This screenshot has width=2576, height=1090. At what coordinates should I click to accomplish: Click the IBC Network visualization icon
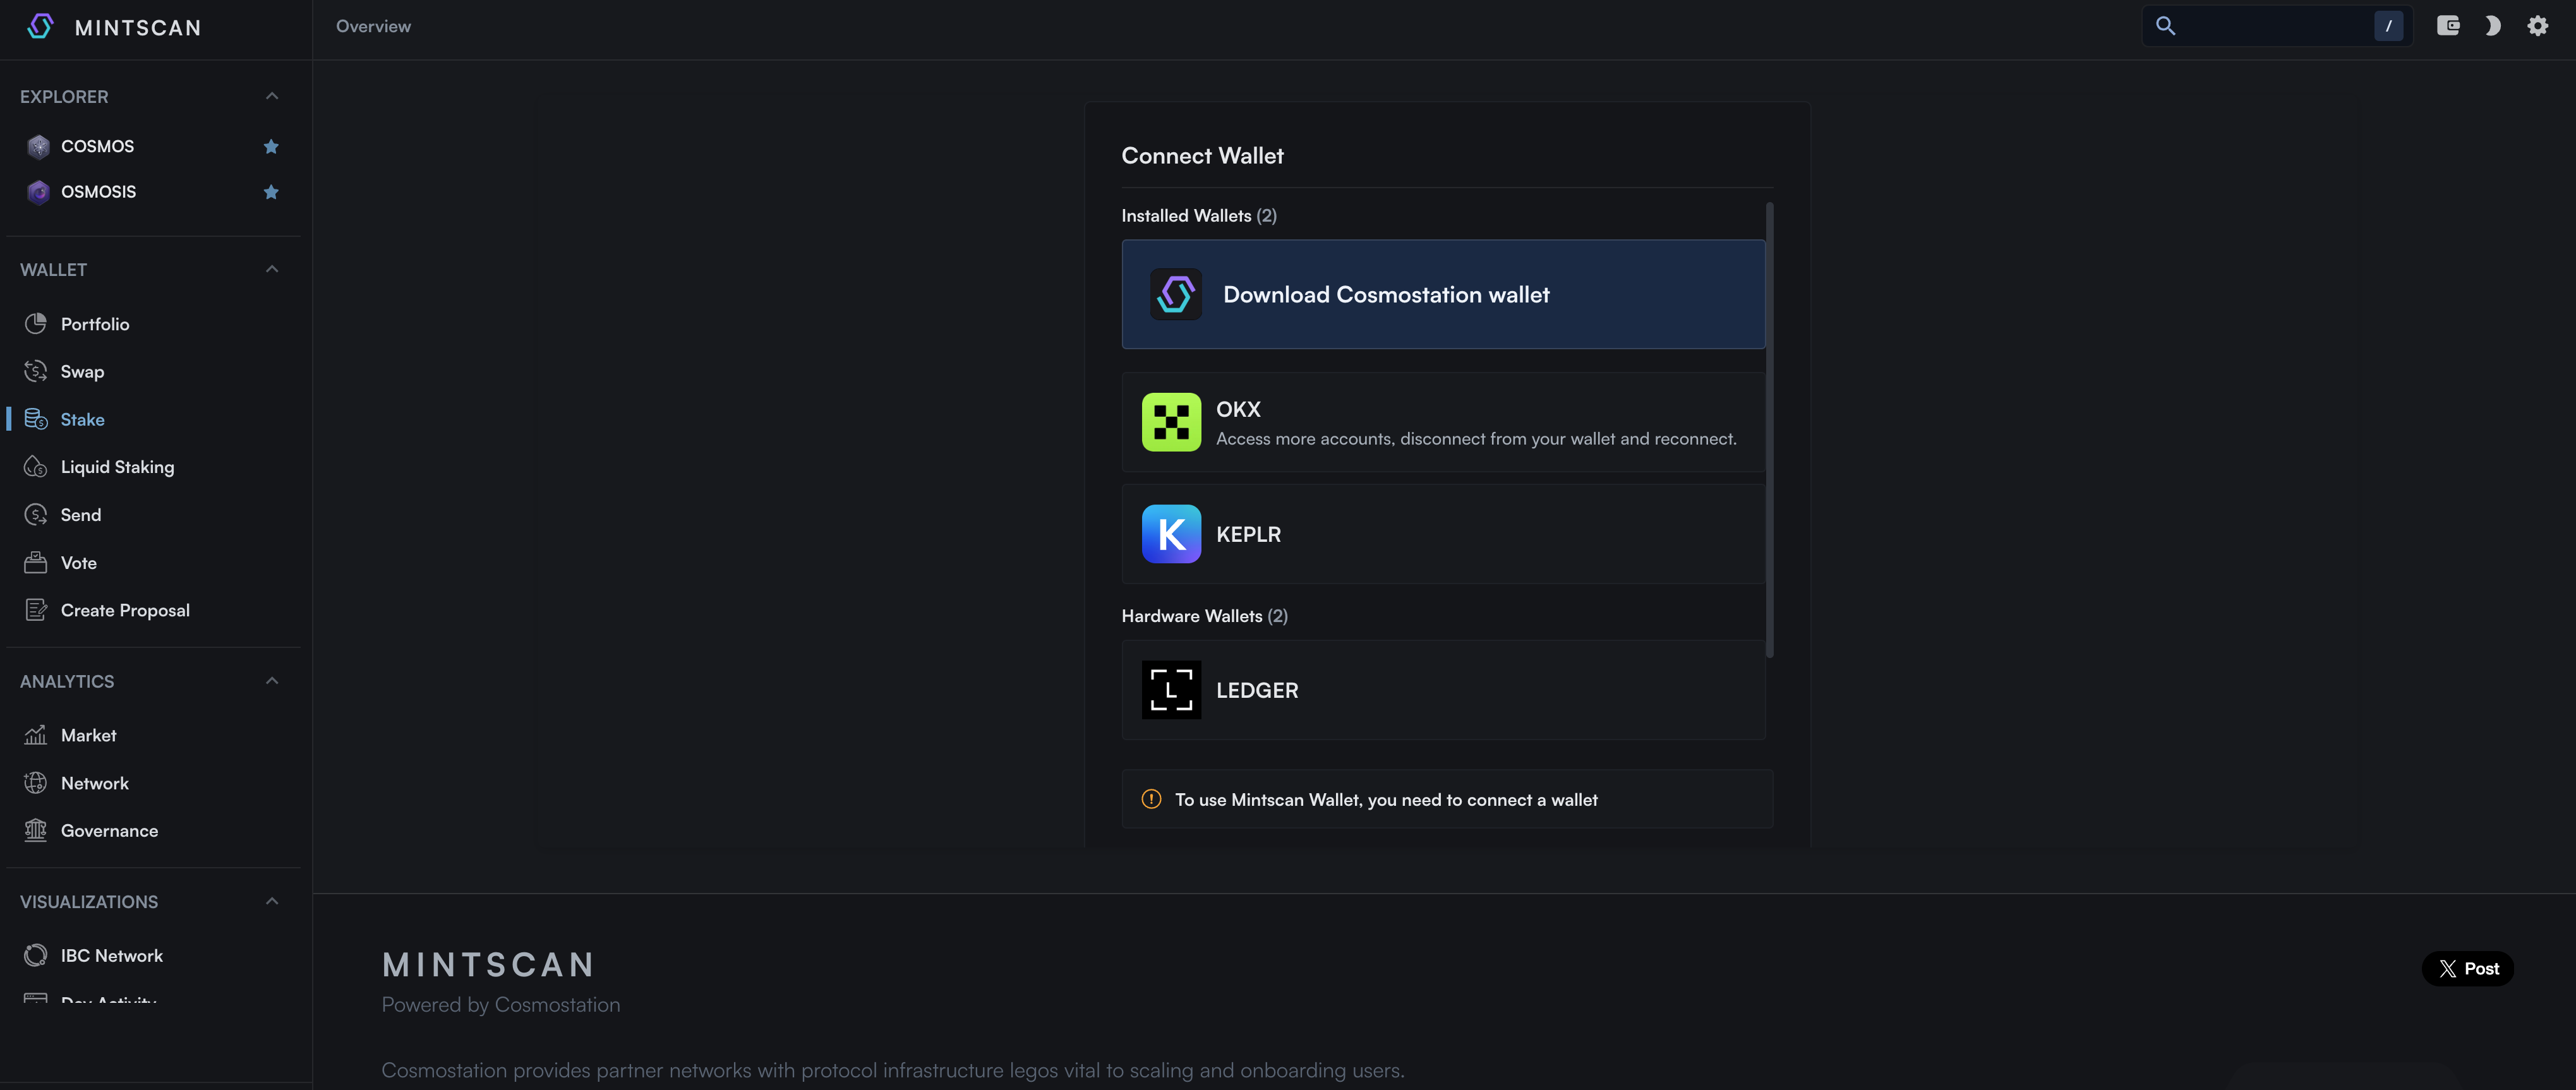pos(35,955)
